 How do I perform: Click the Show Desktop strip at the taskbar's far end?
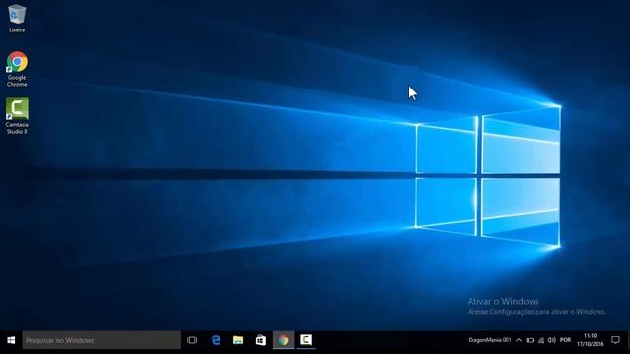point(628,340)
